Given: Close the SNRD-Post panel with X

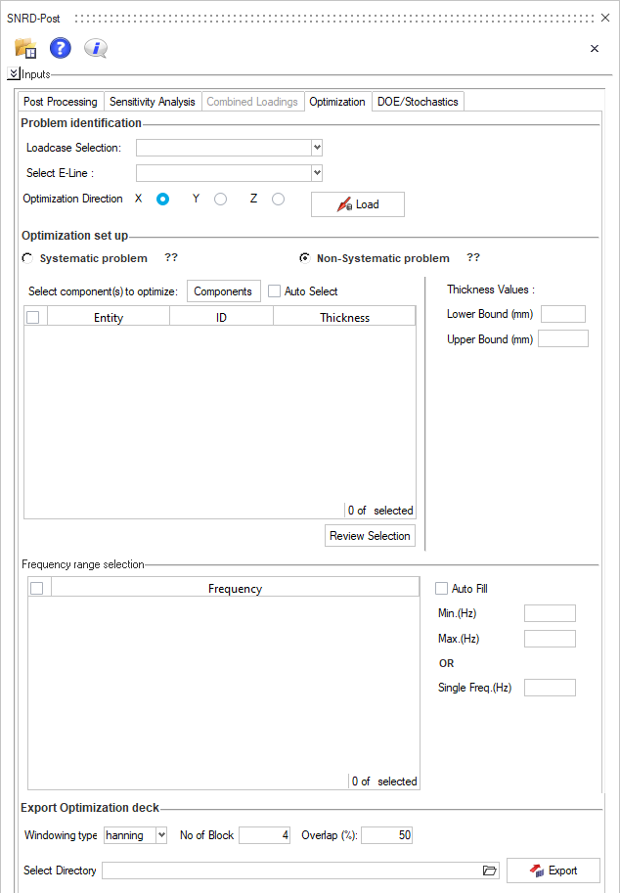Looking at the screenshot, I should point(595,48).
